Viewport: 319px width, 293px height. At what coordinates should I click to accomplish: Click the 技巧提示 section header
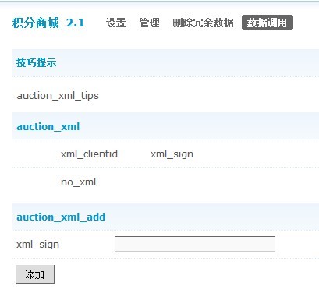tap(36, 62)
